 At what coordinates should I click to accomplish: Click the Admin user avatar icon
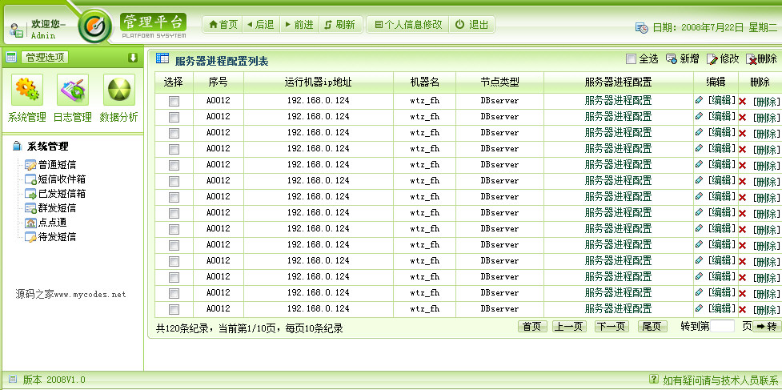point(16,30)
